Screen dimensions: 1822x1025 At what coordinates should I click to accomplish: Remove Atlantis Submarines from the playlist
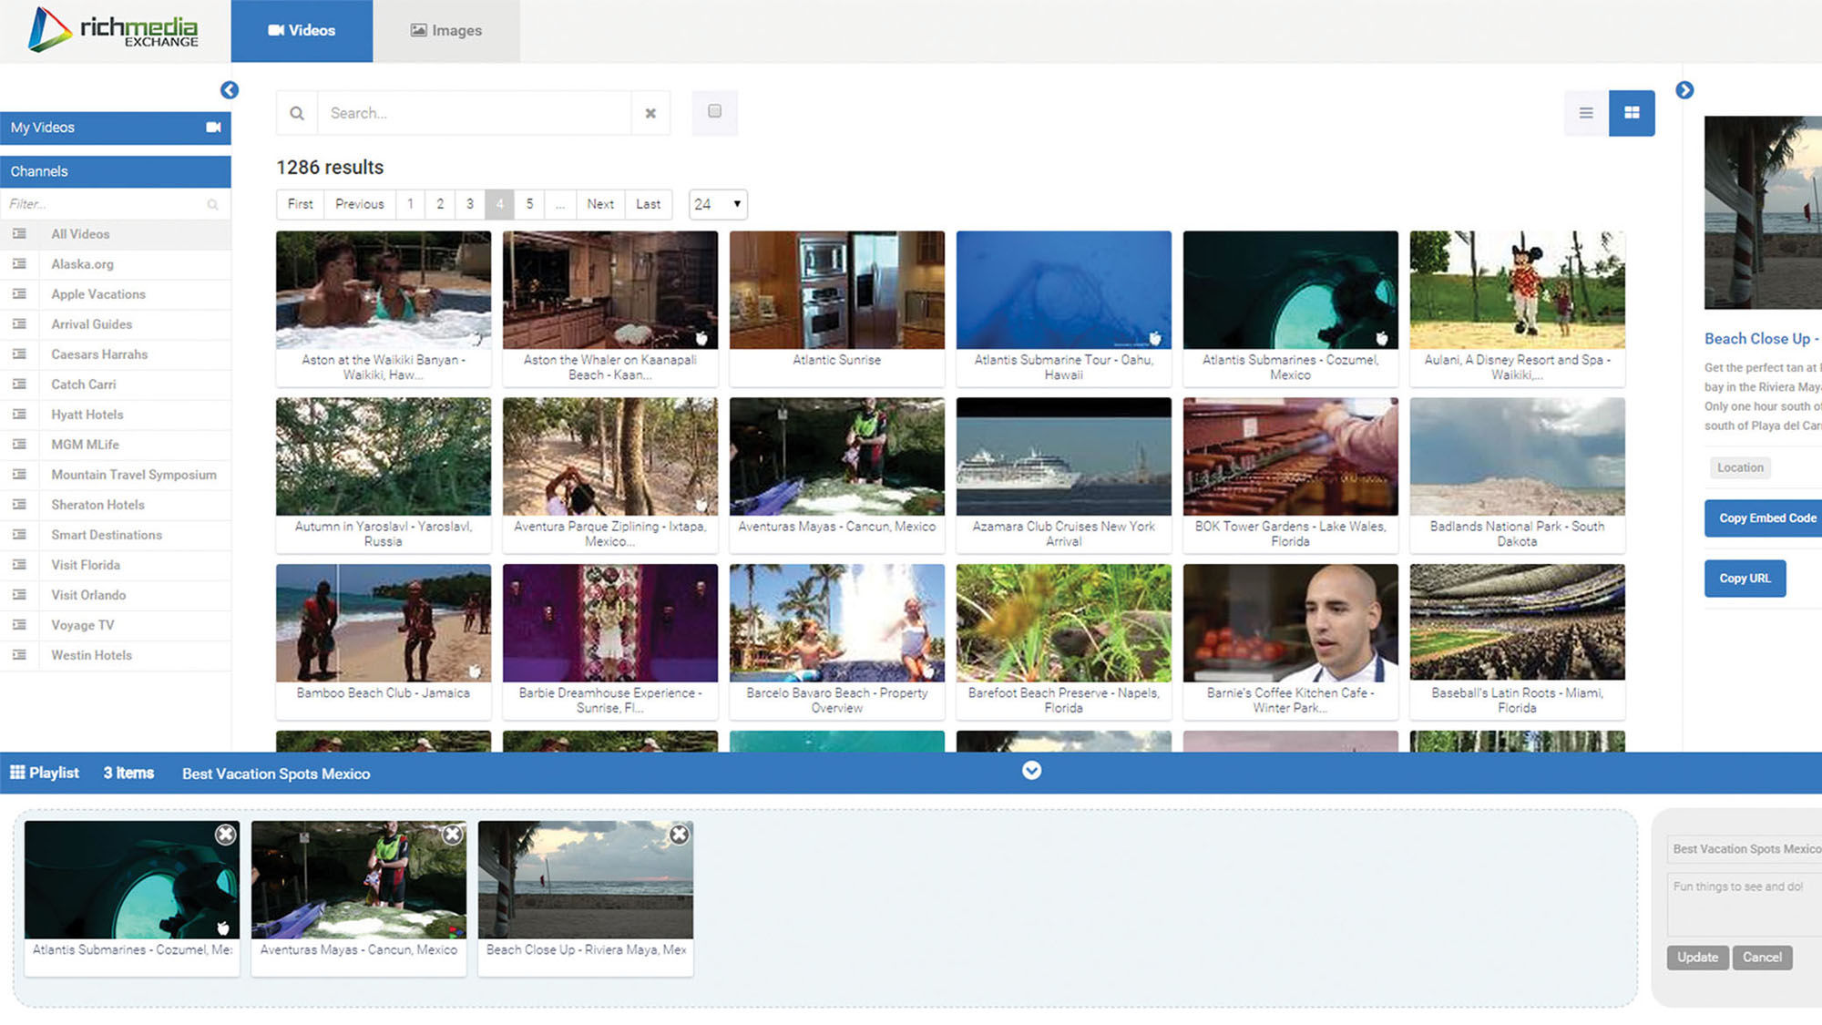(225, 835)
